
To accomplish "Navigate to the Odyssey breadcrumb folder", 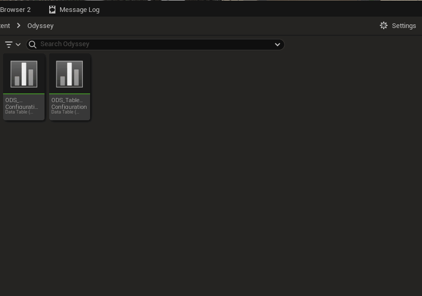I will [40, 25].
